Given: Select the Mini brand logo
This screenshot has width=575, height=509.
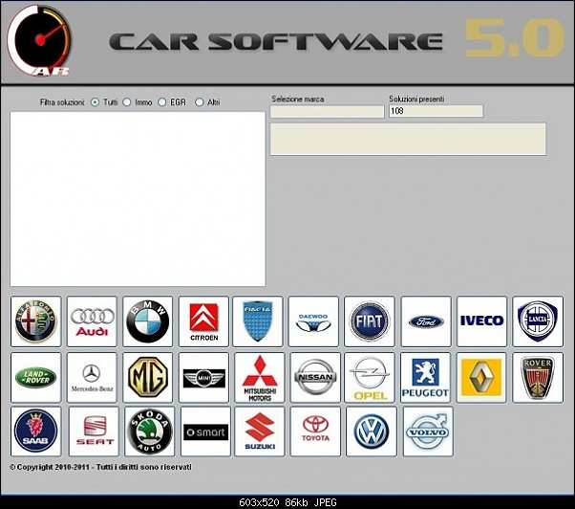Looking at the screenshot, I should click(203, 378).
